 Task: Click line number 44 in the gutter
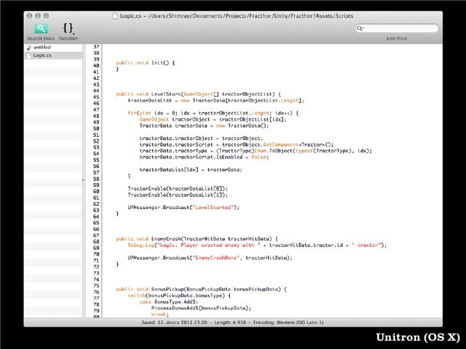tap(96, 90)
